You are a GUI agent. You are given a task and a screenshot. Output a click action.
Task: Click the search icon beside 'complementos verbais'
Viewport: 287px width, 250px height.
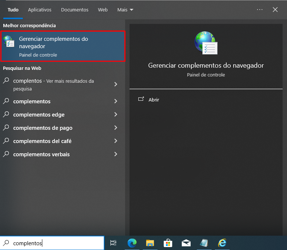[6, 154]
